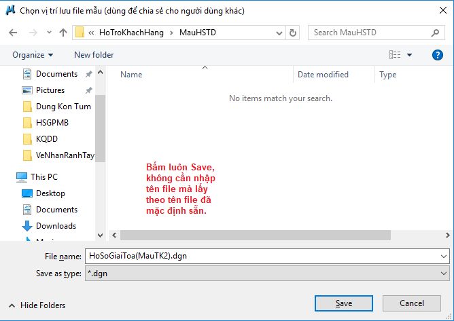Click the New folder button
The image size is (454, 321).
point(94,55)
